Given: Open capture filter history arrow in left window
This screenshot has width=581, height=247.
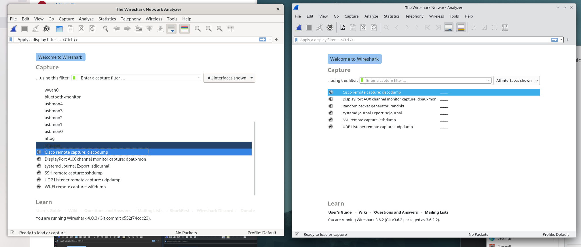Looking at the screenshot, I should coord(198,78).
